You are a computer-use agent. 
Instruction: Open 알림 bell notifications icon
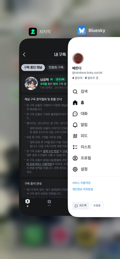coord(75,125)
